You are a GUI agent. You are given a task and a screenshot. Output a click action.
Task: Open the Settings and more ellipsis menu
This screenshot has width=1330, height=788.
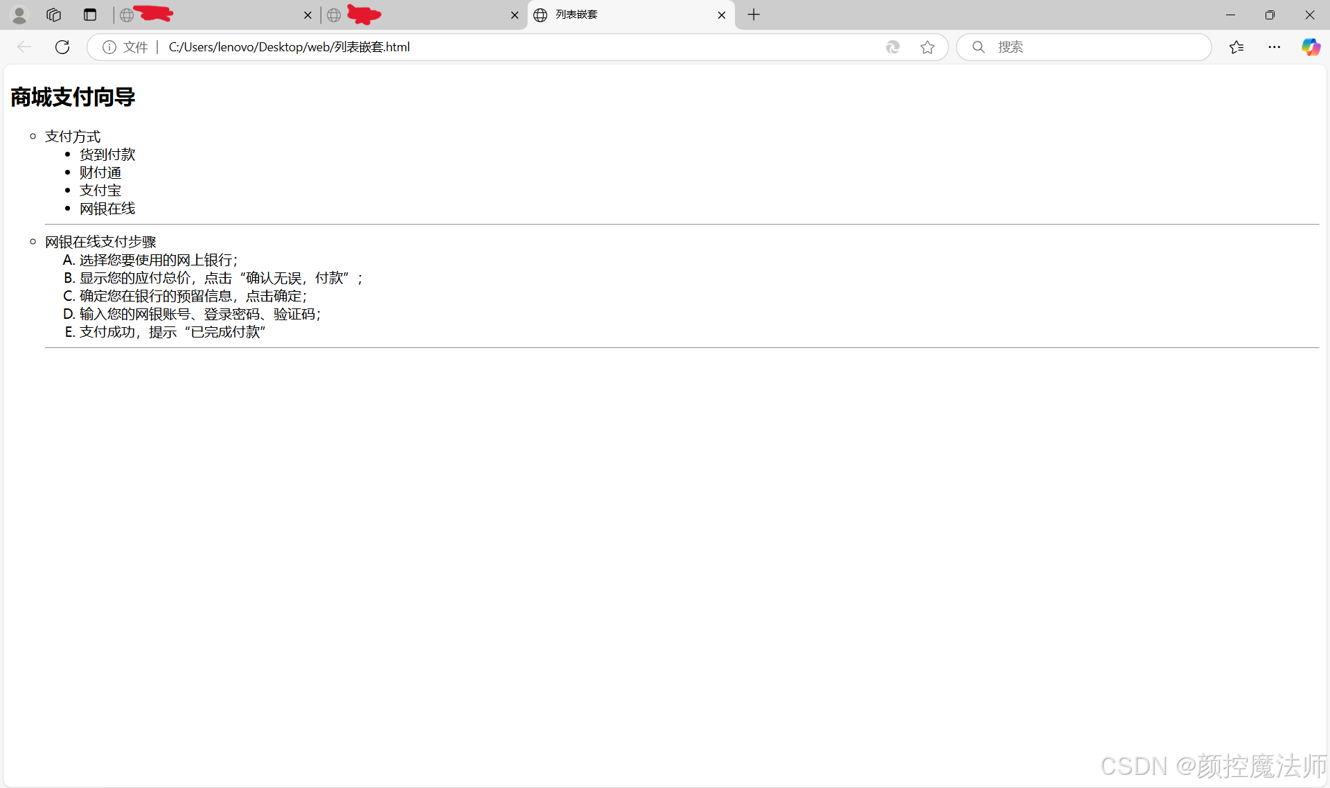(x=1275, y=47)
